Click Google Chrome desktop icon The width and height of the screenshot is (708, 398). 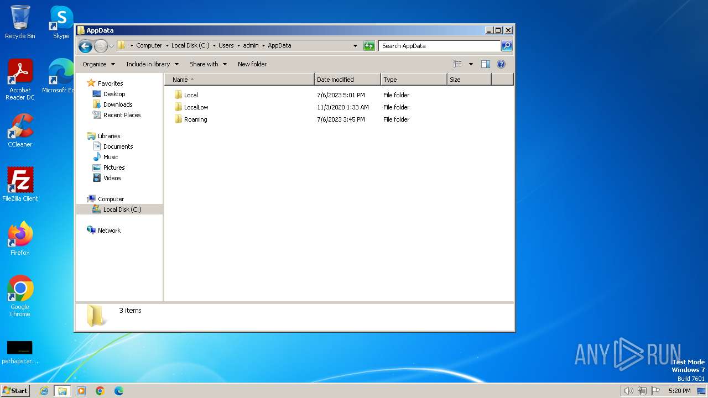tap(20, 296)
